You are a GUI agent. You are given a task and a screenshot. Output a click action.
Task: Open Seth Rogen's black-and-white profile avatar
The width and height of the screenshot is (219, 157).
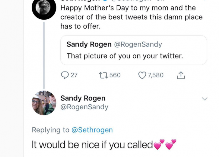(x=44, y=8)
